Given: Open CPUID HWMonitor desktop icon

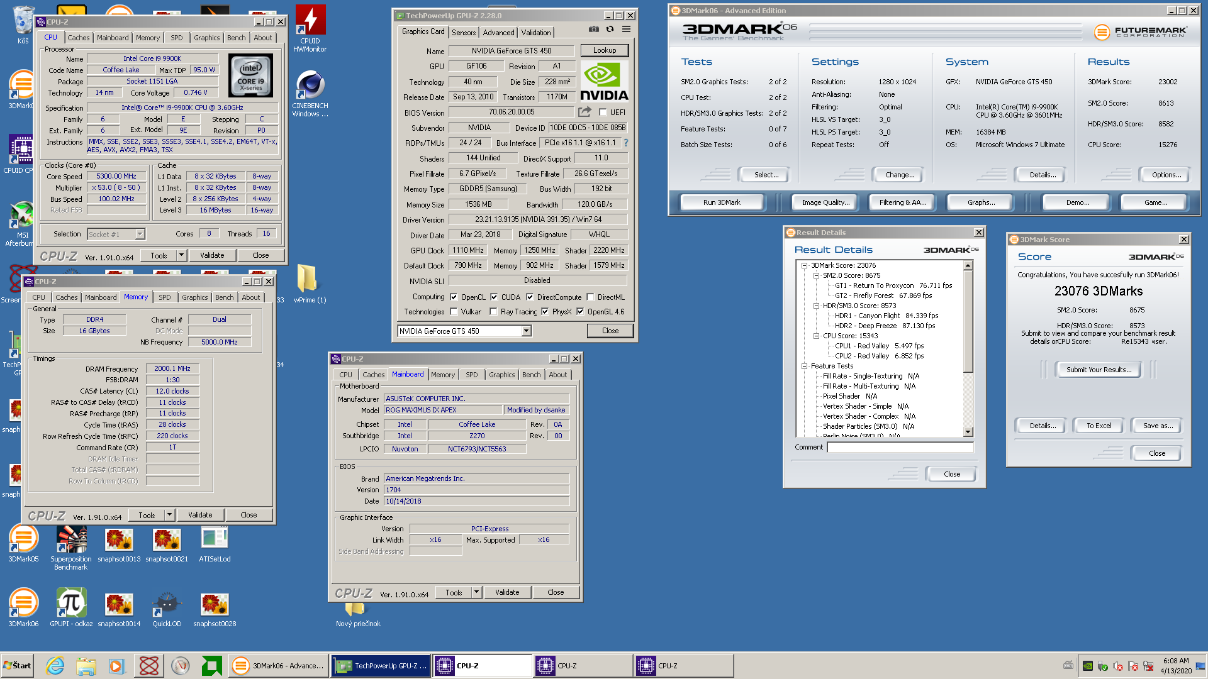Looking at the screenshot, I should (x=310, y=28).
